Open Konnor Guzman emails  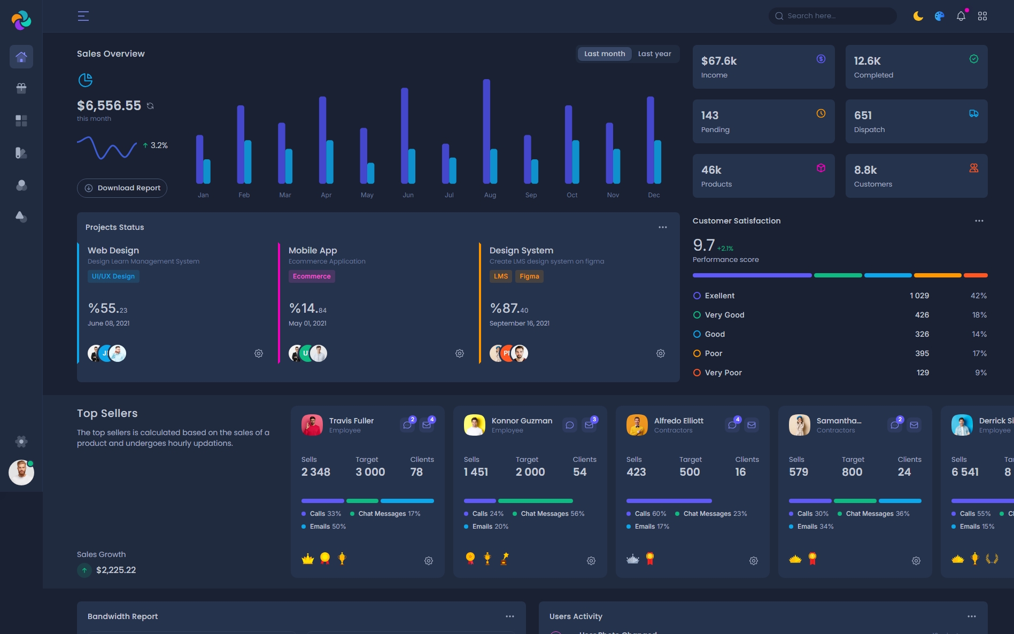[x=590, y=424]
